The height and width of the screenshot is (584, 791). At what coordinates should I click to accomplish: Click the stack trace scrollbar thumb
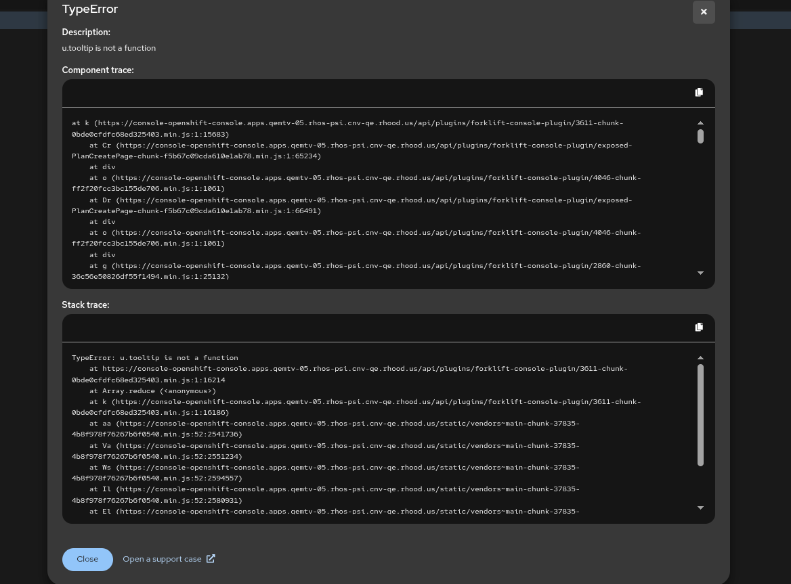click(700, 415)
